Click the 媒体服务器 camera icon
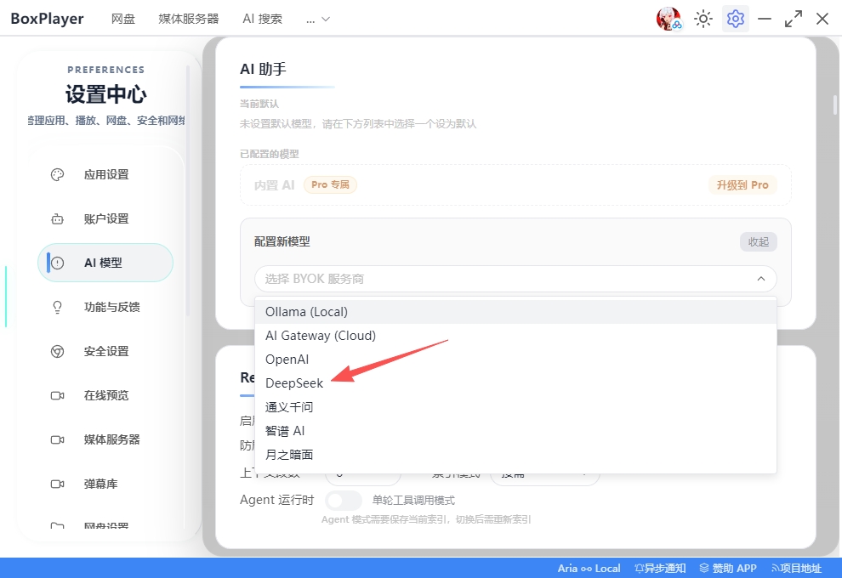Image resolution: width=842 pixels, height=578 pixels. pyautogui.click(x=58, y=439)
